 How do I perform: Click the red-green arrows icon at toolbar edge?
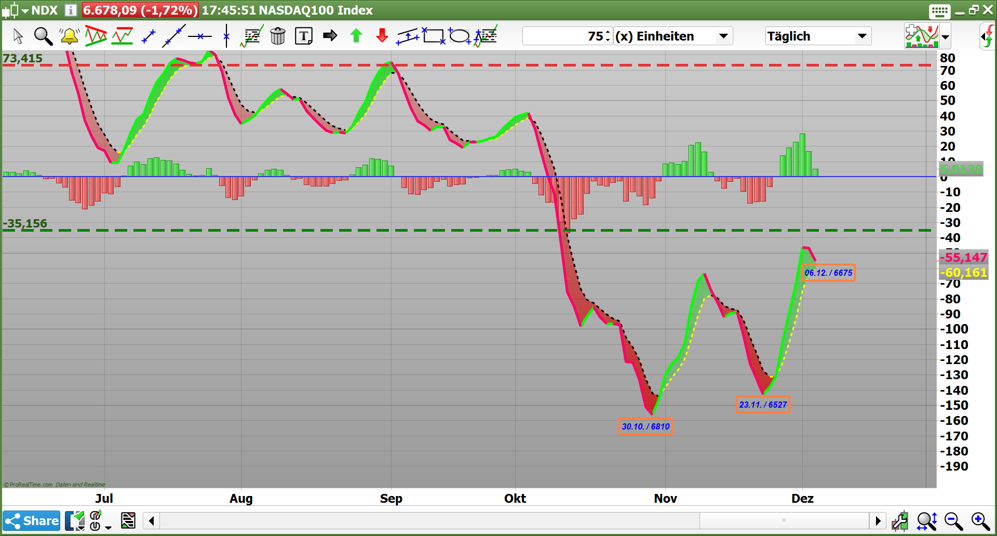[987, 36]
